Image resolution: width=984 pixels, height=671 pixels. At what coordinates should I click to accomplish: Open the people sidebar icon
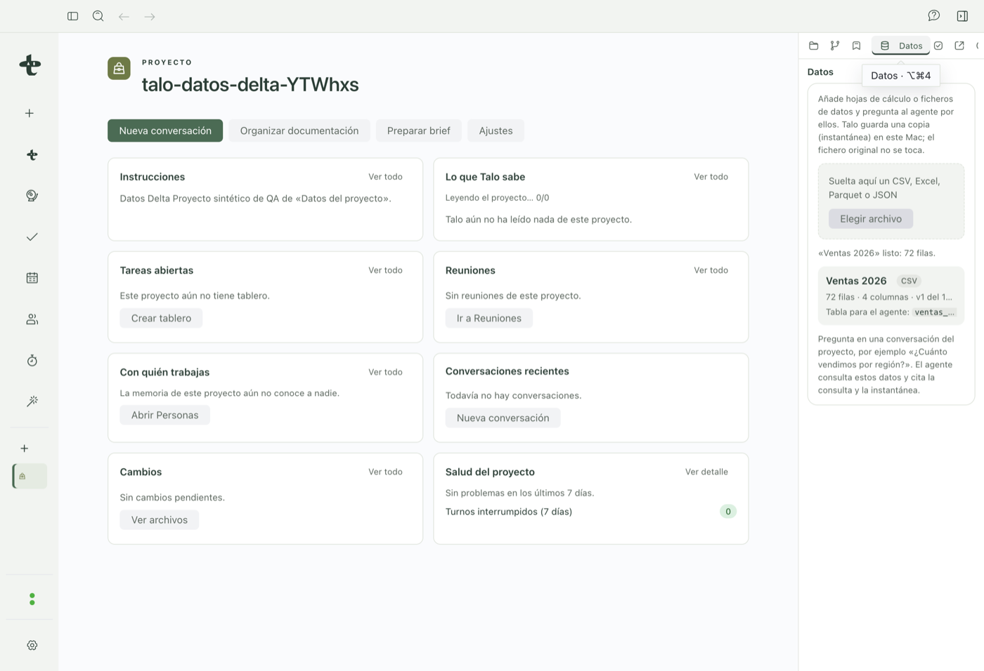32,319
